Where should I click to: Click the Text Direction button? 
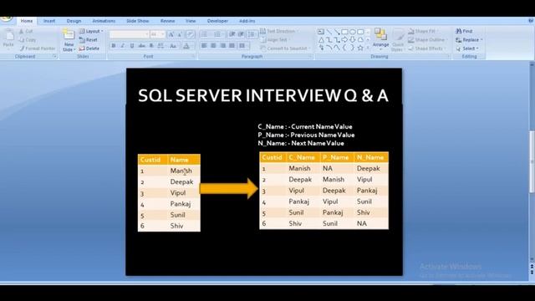tap(278, 31)
